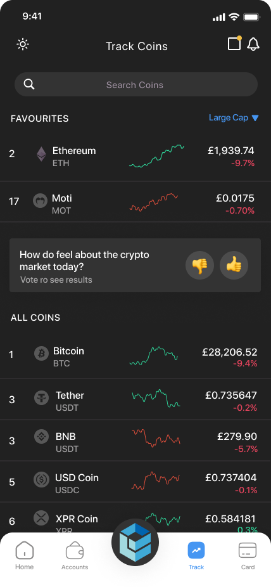Select the Track tab icon
Image resolution: width=271 pixels, height=587 pixels.
(x=196, y=550)
